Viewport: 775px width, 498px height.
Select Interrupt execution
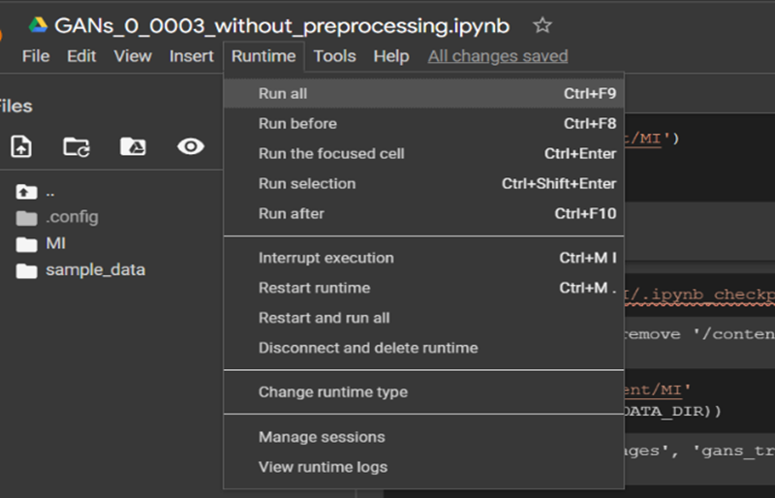(x=325, y=258)
